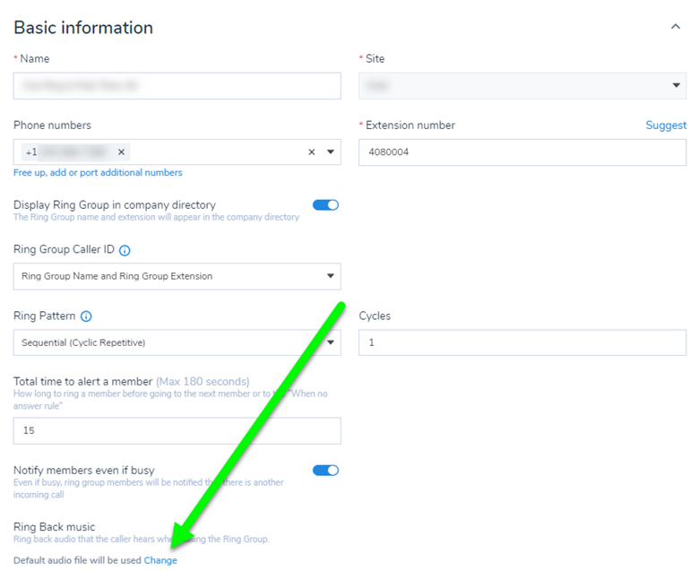Open Free up, add or port additional numbers
The image size is (699, 571).
pyautogui.click(x=98, y=172)
